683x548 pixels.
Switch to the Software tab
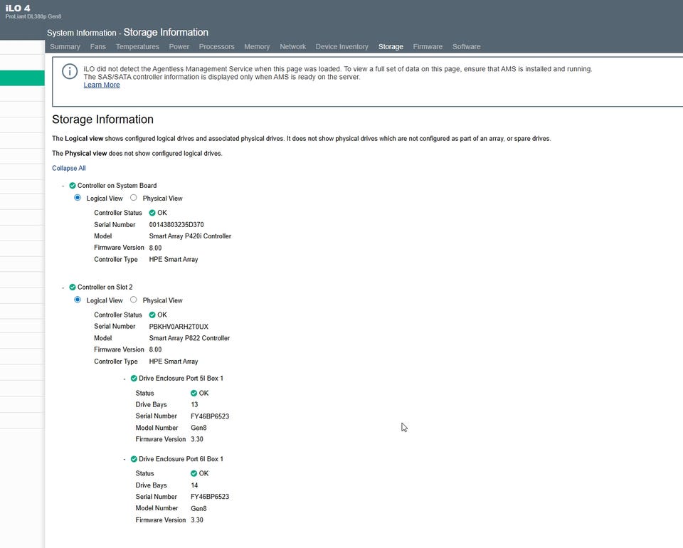tap(467, 46)
